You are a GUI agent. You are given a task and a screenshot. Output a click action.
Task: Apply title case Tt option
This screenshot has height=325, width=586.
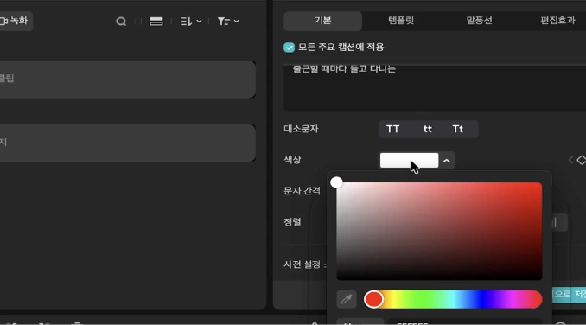458,130
